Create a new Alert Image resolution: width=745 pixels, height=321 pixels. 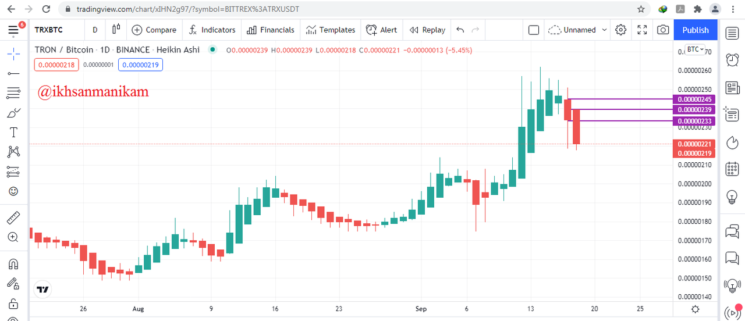coord(381,30)
